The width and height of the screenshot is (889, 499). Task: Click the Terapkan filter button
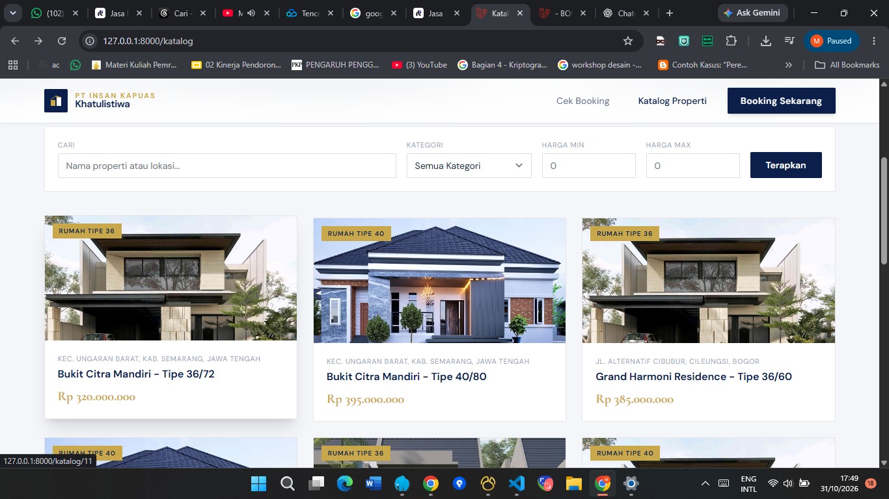(x=786, y=165)
